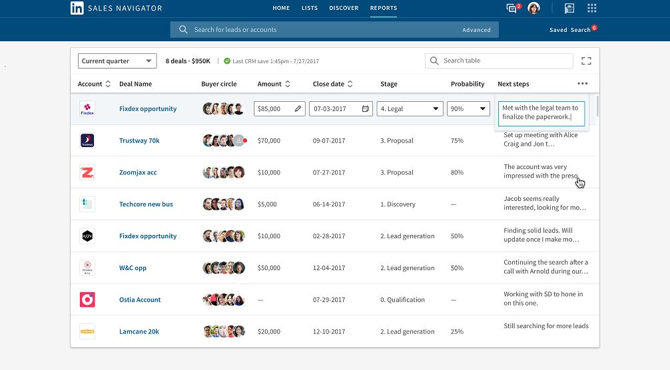The image size is (670, 370).
Task: Open the apps grid icon
Action: tap(592, 8)
